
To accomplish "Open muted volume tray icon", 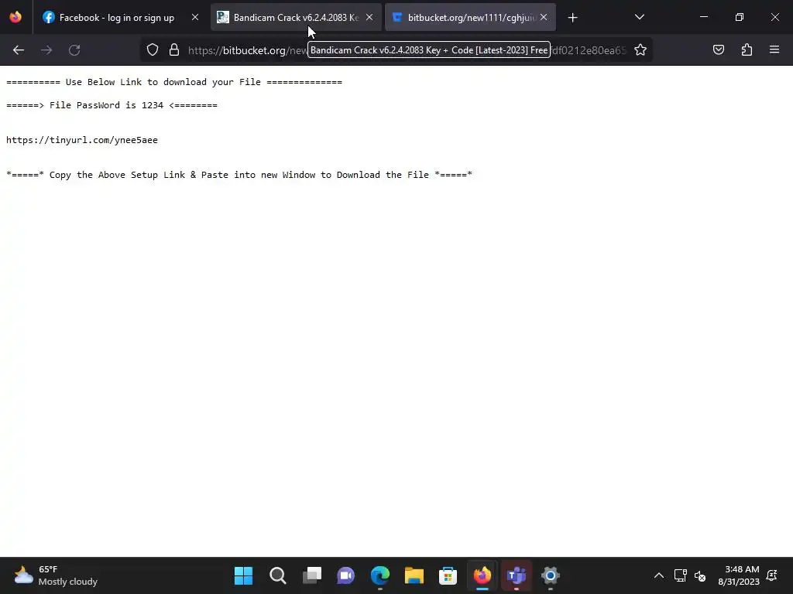I will (700, 575).
